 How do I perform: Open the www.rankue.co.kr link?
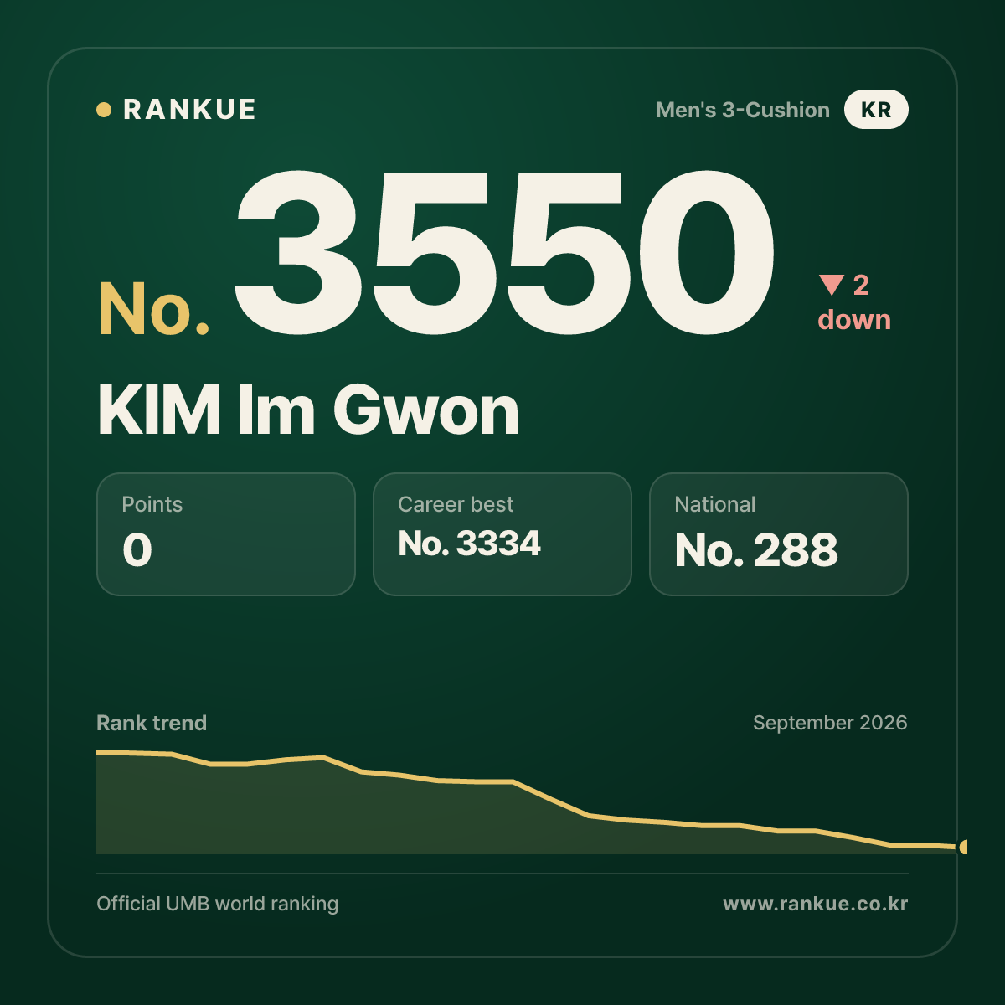click(816, 904)
